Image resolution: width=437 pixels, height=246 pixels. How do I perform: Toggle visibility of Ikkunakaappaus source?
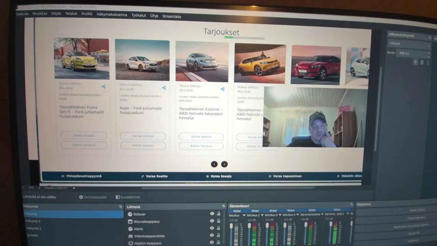[212, 221]
